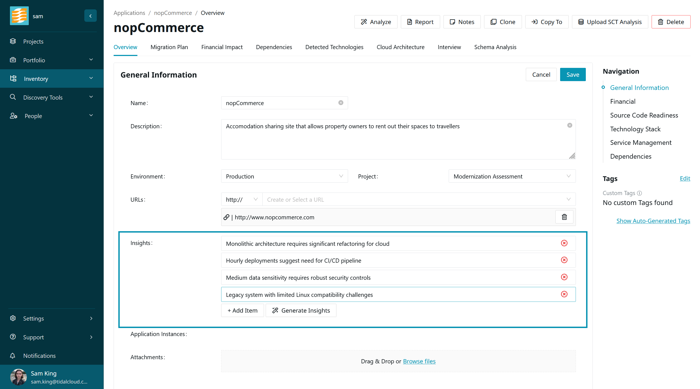Clear the Name field with the x icon
This screenshot has width=700, height=389.
(341, 103)
